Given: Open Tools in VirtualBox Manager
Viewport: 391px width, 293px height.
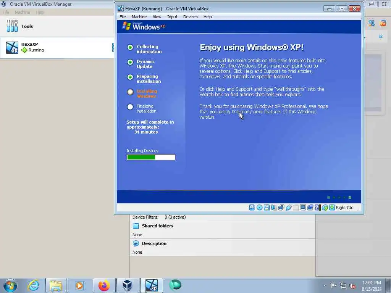Looking at the screenshot, I should point(57,26).
